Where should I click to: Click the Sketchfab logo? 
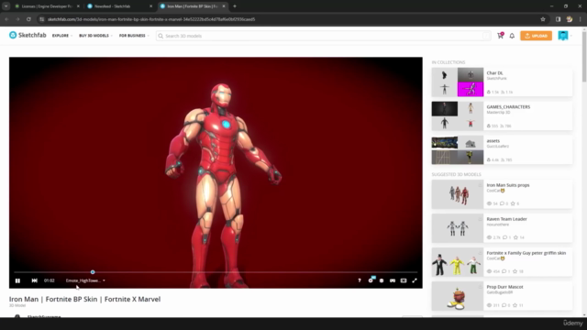(x=28, y=35)
